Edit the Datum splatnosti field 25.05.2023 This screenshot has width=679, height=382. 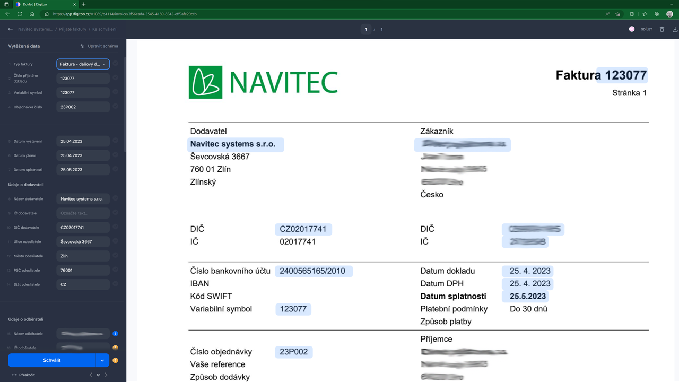[x=83, y=170]
